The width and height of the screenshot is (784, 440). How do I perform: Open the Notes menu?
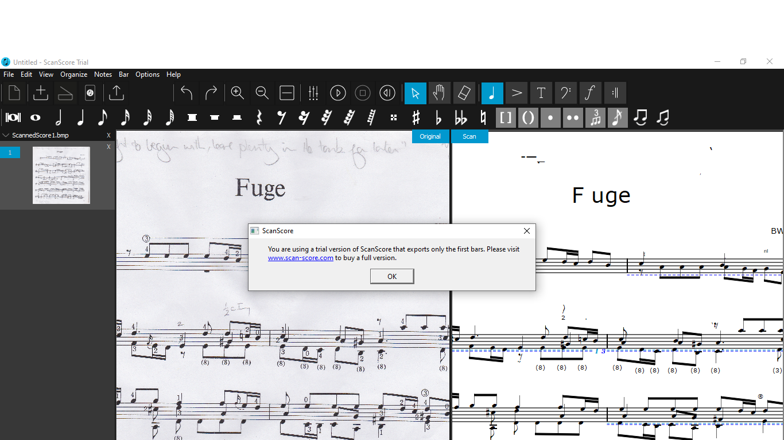pos(103,74)
